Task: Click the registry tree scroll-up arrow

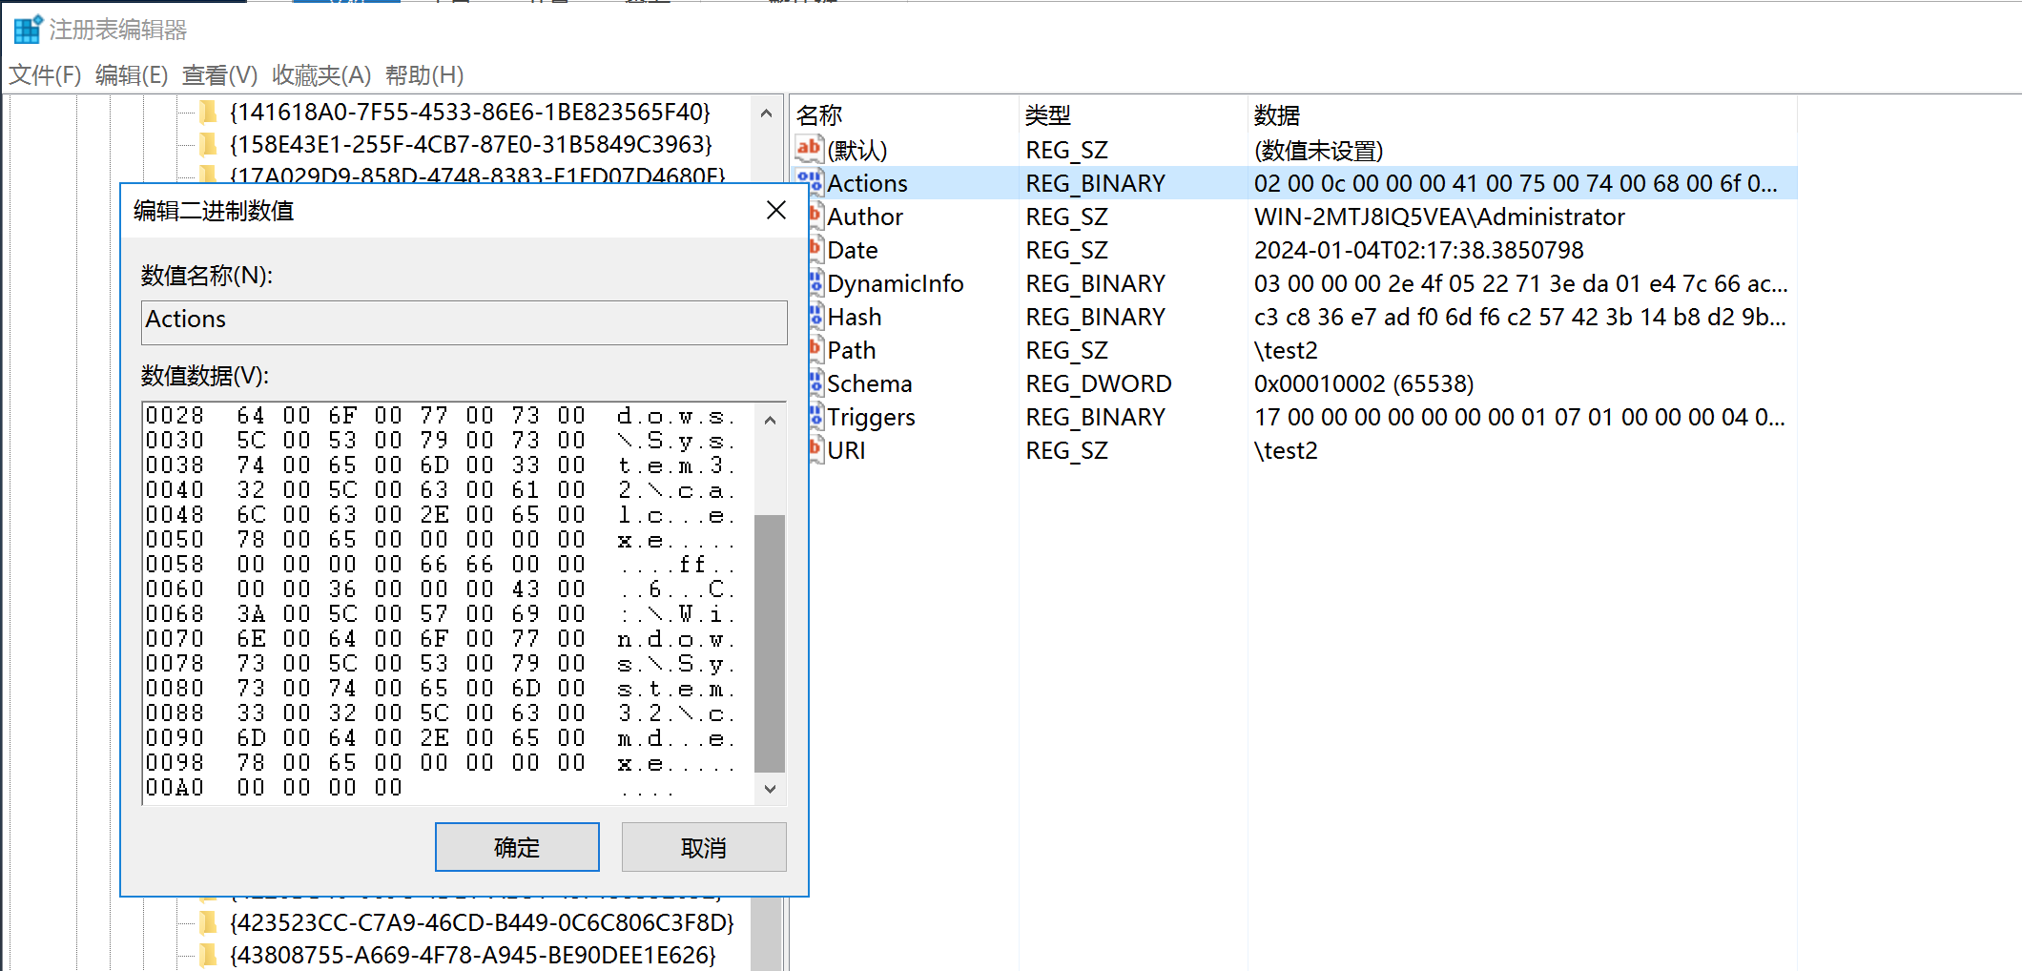Action: pyautogui.click(x=766, y=114)
